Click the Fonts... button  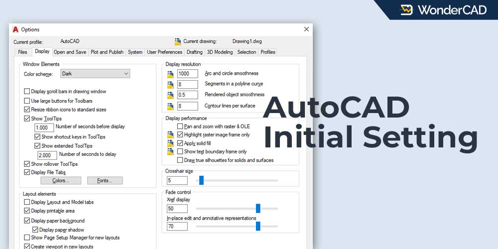pos(105,181)
